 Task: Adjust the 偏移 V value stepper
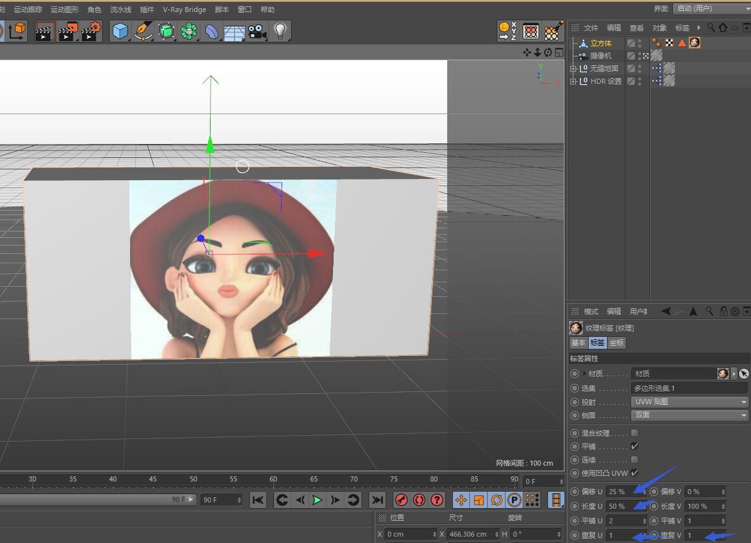tap(723, 492)
